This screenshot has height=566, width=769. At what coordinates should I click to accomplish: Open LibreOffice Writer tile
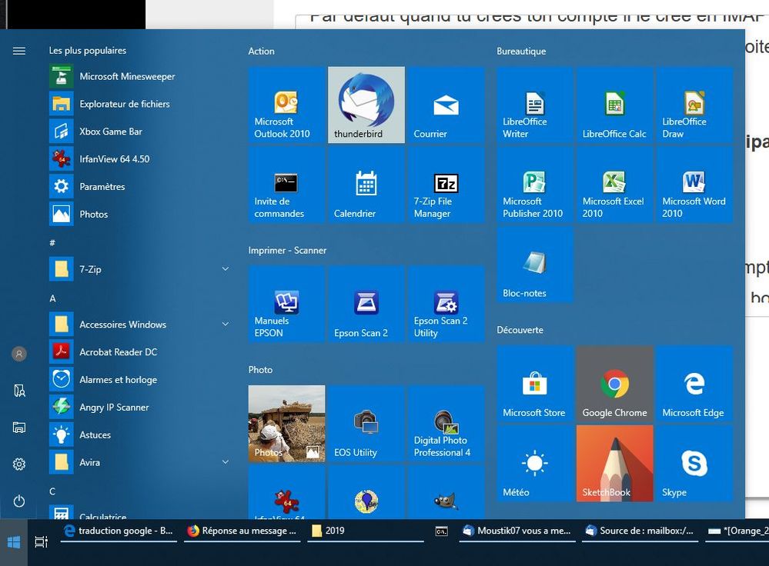tap(535, 105)
